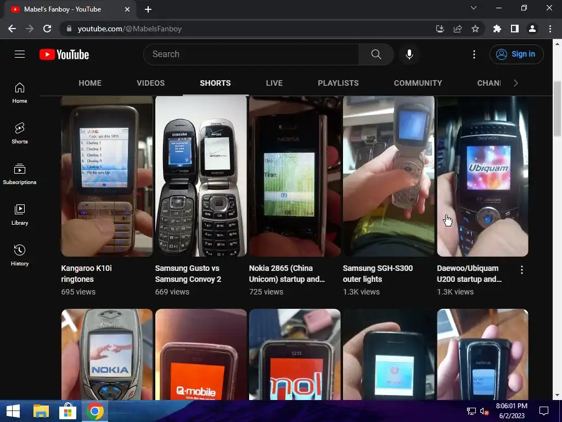Open the Q-mobile phone thumbnail

pyautogui.click(x=201, y=354)
